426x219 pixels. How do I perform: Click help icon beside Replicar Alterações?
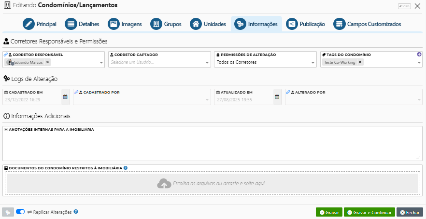(x=76, y=212)
